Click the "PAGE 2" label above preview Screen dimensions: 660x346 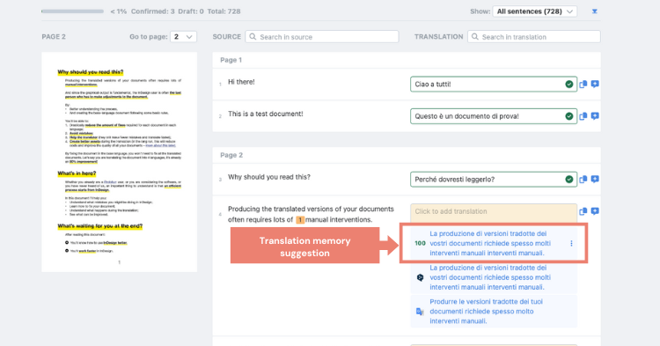pos(54,37)
